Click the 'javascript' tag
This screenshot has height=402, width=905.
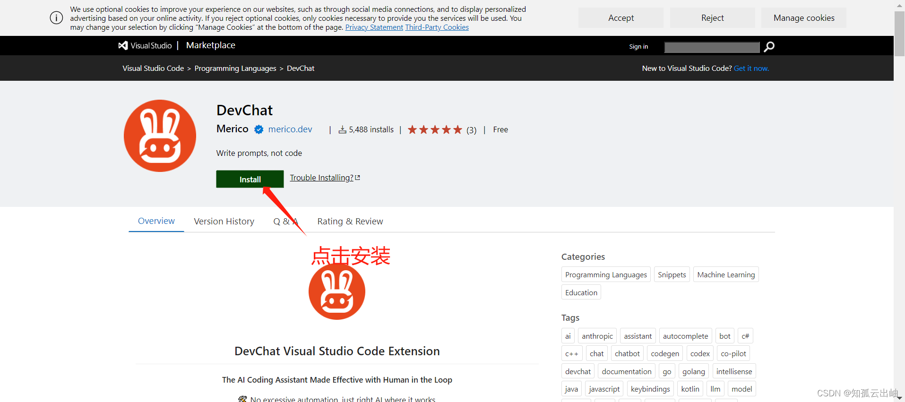(x=604, y=389)
